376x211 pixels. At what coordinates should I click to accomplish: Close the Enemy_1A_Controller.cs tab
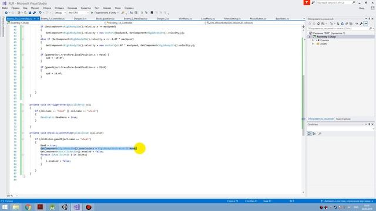tap(38, 18)
